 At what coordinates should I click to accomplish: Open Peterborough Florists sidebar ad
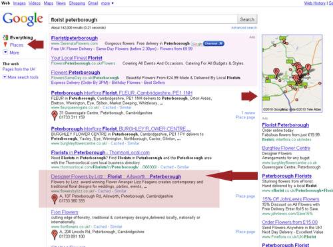[287, 176]
